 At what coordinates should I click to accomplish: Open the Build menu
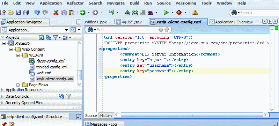[134, 3]
